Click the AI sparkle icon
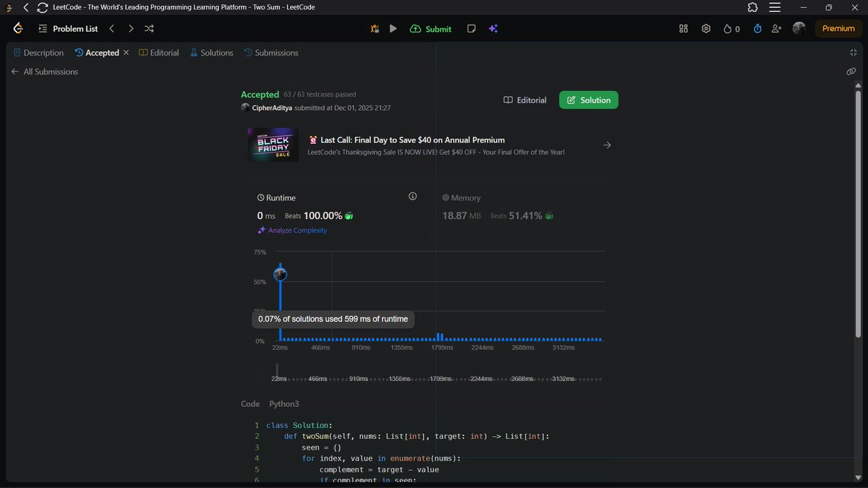The width and height of the screenshot is (868, 488). pyautogui.click(x=493, y=29)
